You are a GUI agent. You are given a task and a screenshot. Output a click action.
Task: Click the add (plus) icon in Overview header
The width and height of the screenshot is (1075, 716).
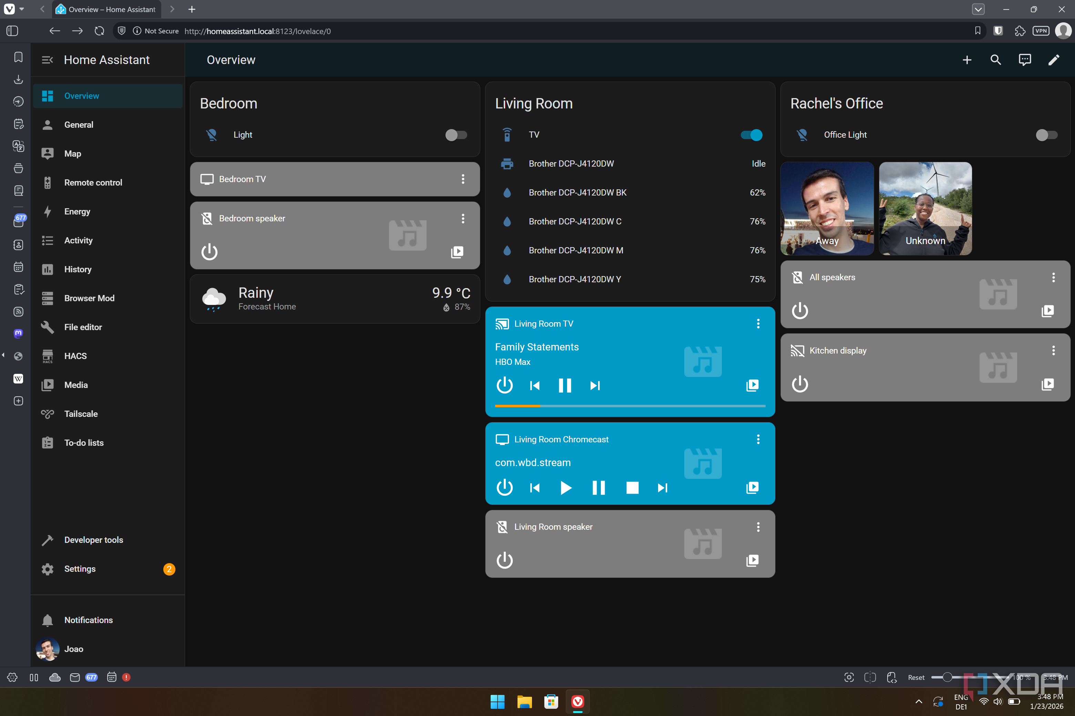(x=967, y=60)
